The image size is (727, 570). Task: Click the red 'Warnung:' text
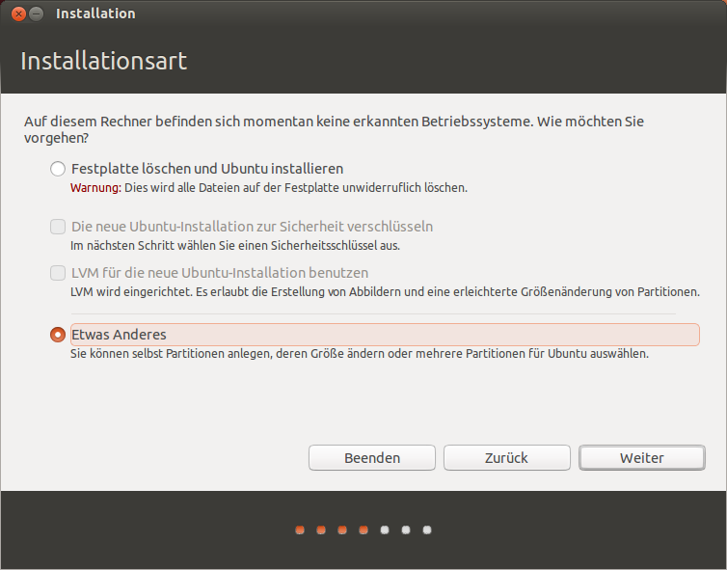[x=95, y=188]
